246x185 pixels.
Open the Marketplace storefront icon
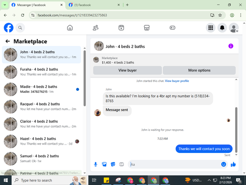pos(147,28)
